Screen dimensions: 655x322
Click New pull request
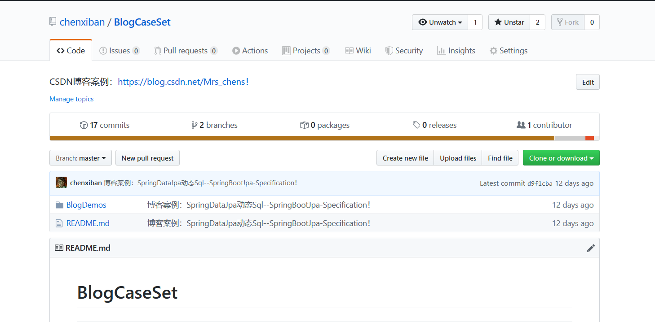click(x=147, y=158)
